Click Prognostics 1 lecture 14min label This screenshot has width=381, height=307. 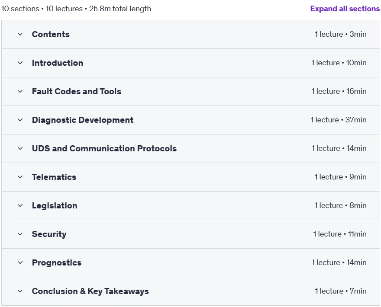pos(339,262)
